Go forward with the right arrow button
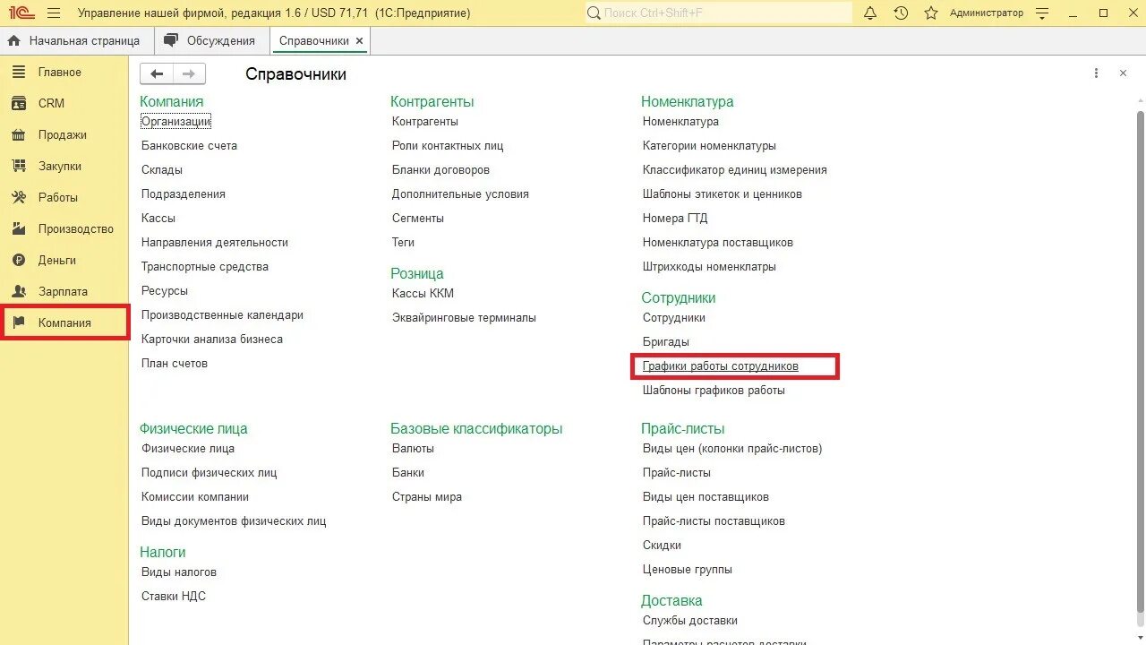 pyautogui.click(x=189, y=73)
